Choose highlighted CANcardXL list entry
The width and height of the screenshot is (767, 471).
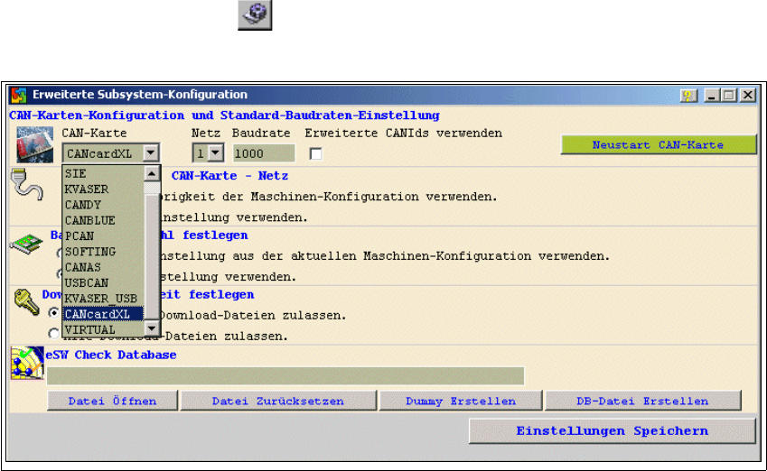tap(103, 314)
